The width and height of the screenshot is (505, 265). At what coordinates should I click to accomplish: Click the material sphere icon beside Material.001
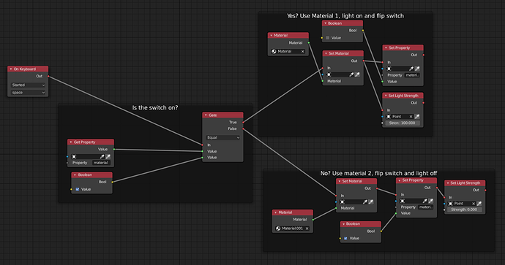pos(278,228)
